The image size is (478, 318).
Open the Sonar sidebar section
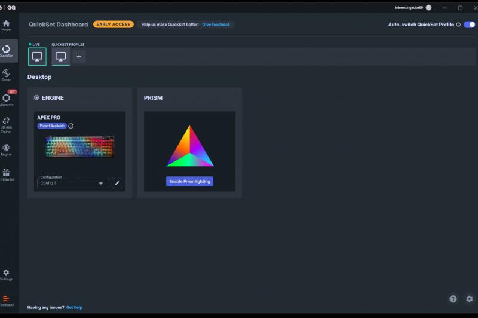click(x=6, y=75)
